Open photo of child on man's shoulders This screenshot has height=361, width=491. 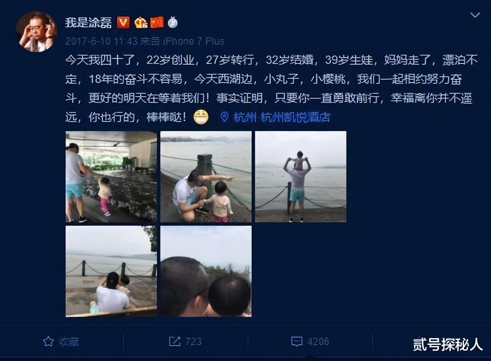(x=301, y=177)
